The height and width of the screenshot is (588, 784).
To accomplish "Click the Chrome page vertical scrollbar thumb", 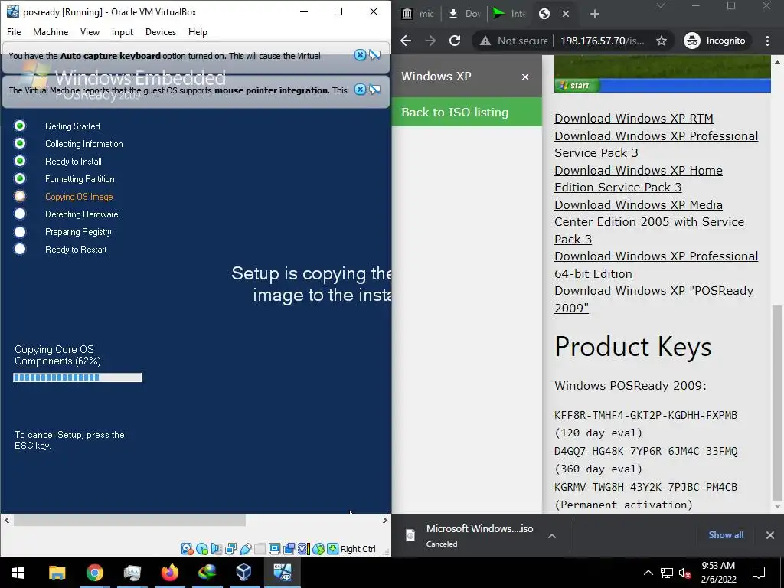I will [x=777, y=403].
